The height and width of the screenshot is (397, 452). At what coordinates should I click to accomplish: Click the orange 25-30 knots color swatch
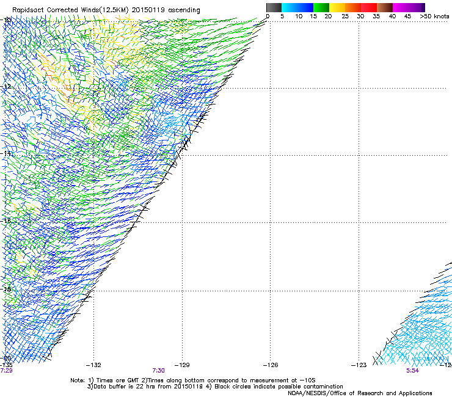353,7
